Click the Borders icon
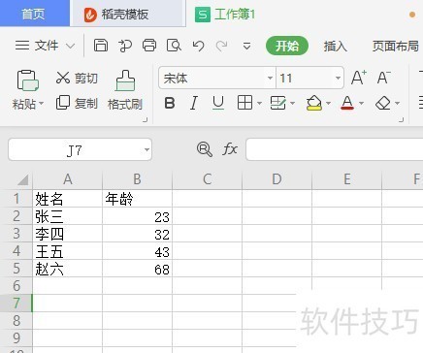 (244, 103)
